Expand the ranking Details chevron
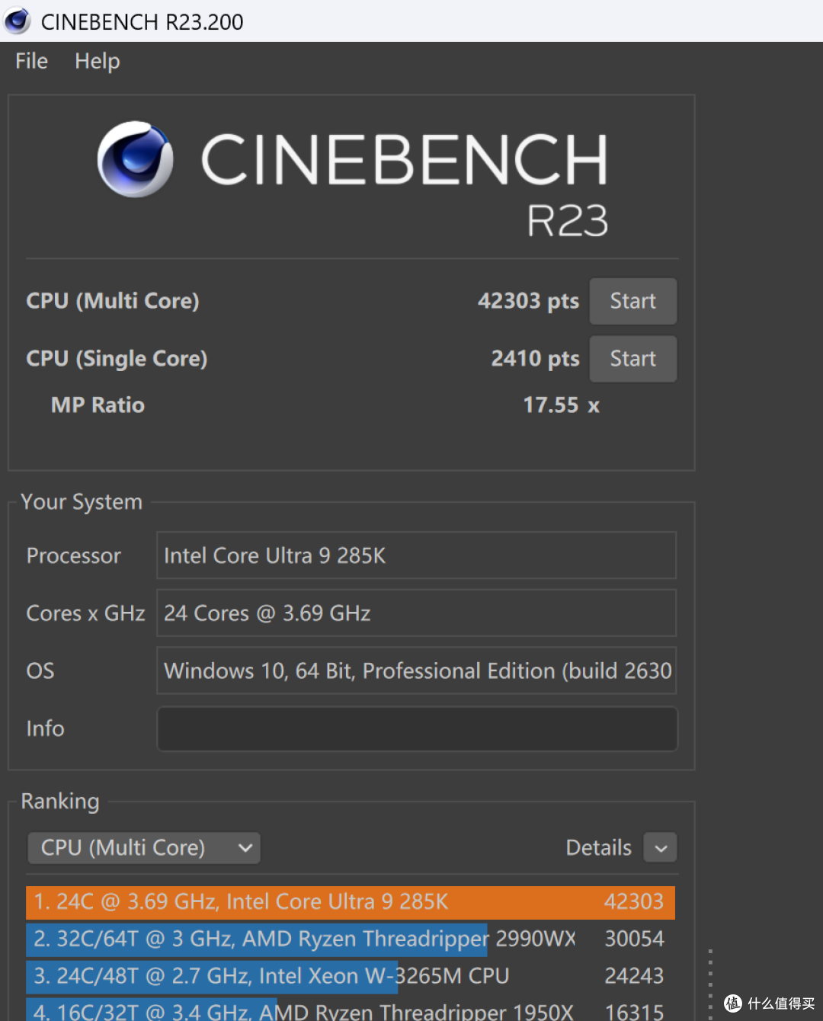 coord(661,847)
